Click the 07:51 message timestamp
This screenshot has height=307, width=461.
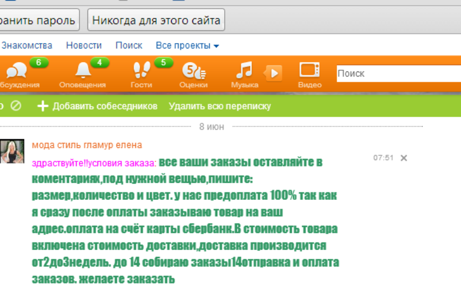click(x=383, y=158)
